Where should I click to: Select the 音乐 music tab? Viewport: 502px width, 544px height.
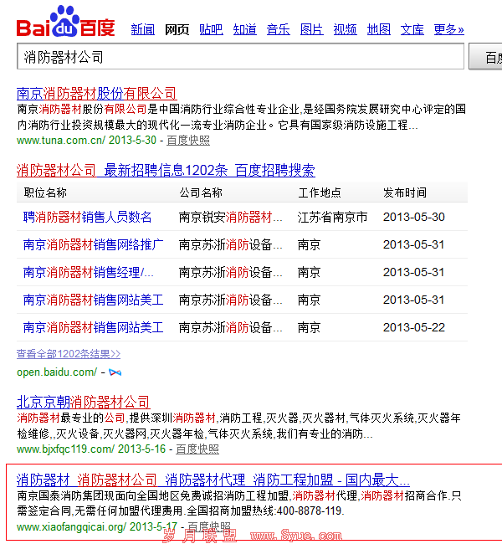(x=278, y=29)
